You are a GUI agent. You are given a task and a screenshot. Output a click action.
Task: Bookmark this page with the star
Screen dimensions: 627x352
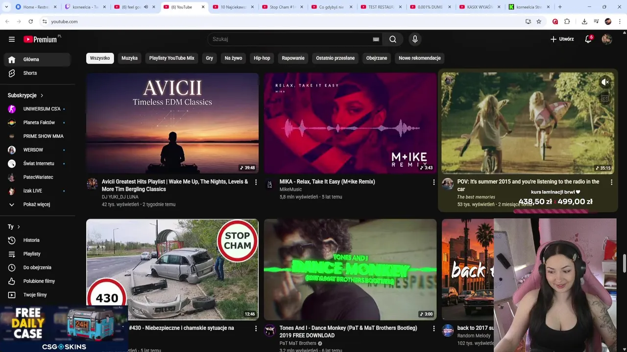pos(539,22)
